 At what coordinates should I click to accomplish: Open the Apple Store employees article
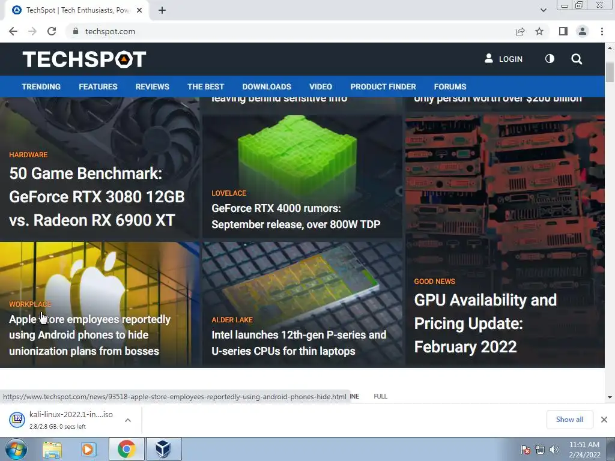(x=89, y=335)
